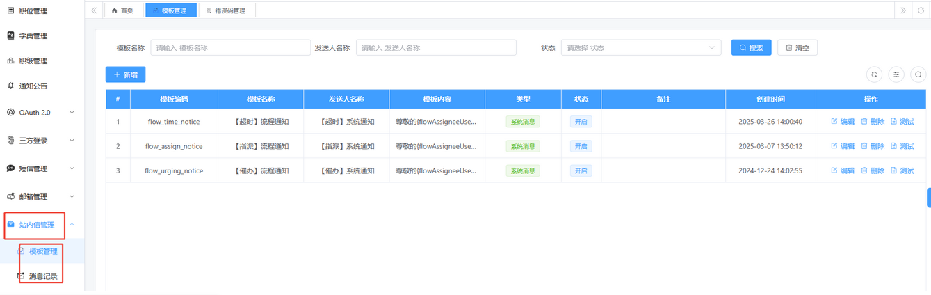Open the 状态 select dropdown
The height and width of the screenshot is (295, 931).
[640, 48]
